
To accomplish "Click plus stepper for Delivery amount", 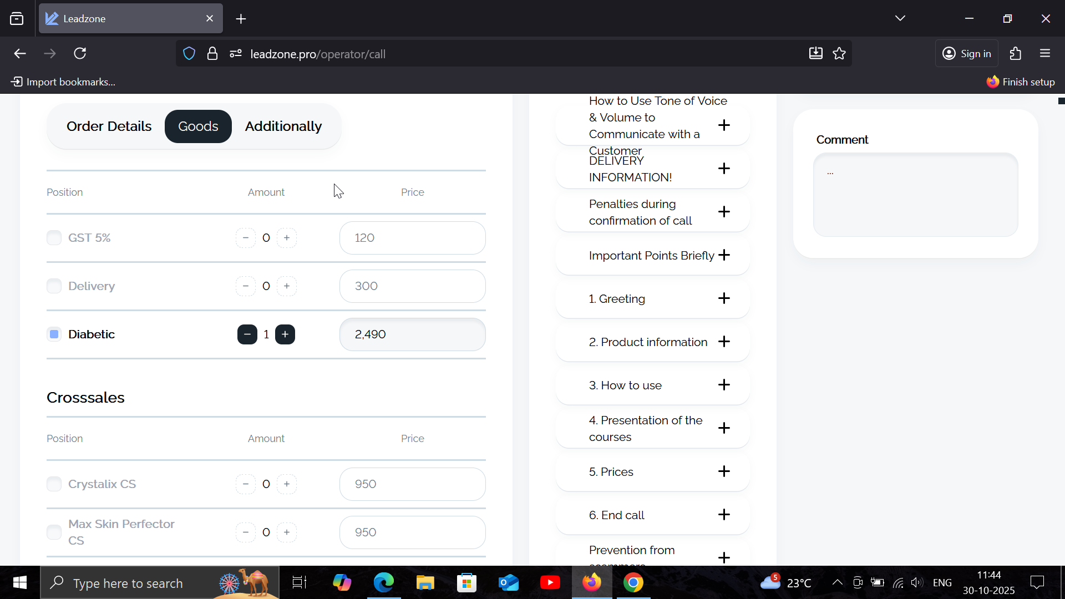I will (287, 286).
